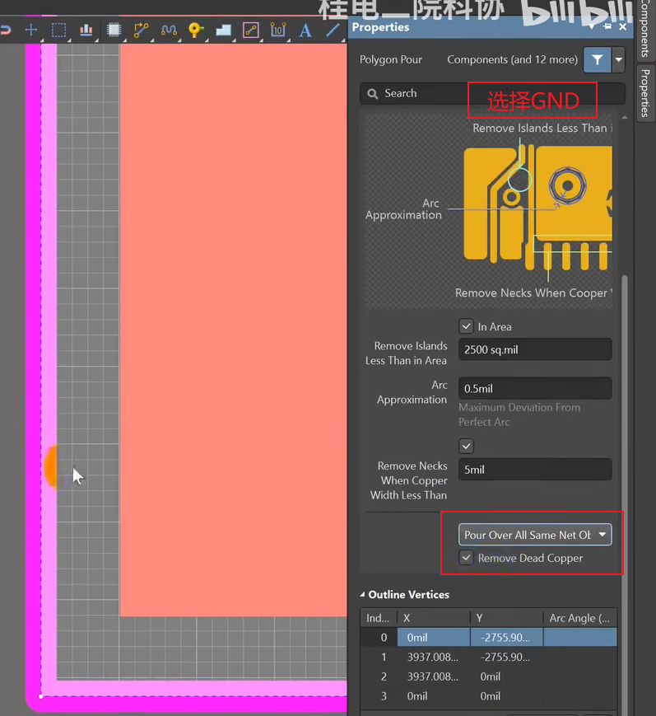Viewport: 656px width, 716px height.
Task: Click the Polygon Pour object label
Action: point(390,59)
